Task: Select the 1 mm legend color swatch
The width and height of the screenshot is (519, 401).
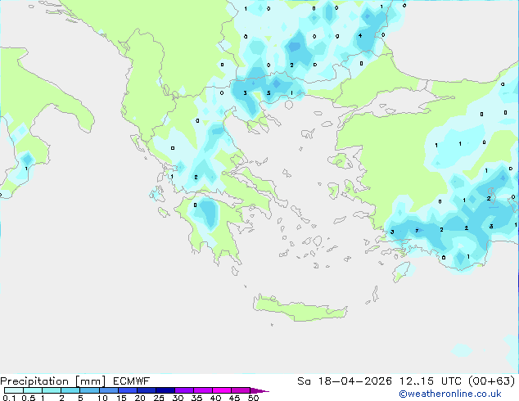Action: 52,390
